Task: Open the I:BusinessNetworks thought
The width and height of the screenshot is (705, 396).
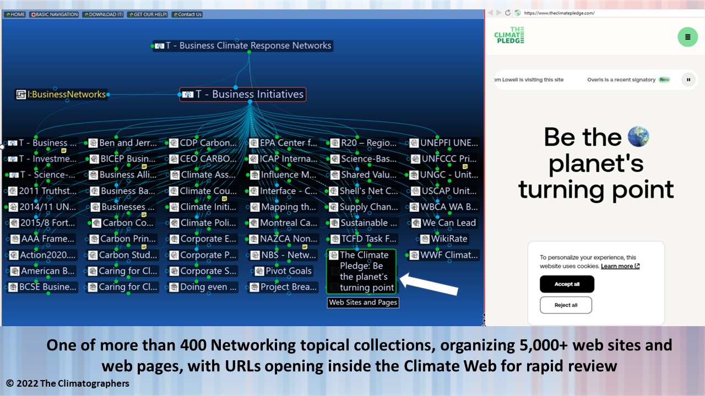Action: 61,95
